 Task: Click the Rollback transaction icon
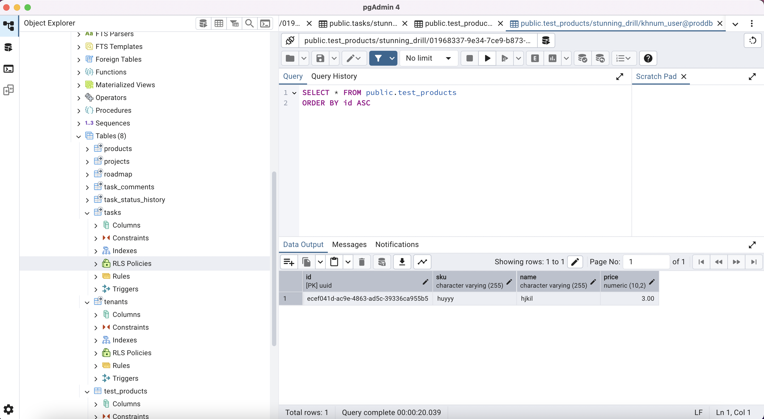tap(600, 58)
